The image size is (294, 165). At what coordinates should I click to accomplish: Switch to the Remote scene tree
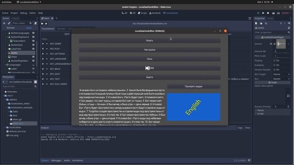click(11, 27)
